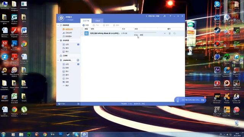Click the greyed Start button in download toolbar
Image resolution: width=244 pixels, height=137 pixels.
click(x=96, y=25)
